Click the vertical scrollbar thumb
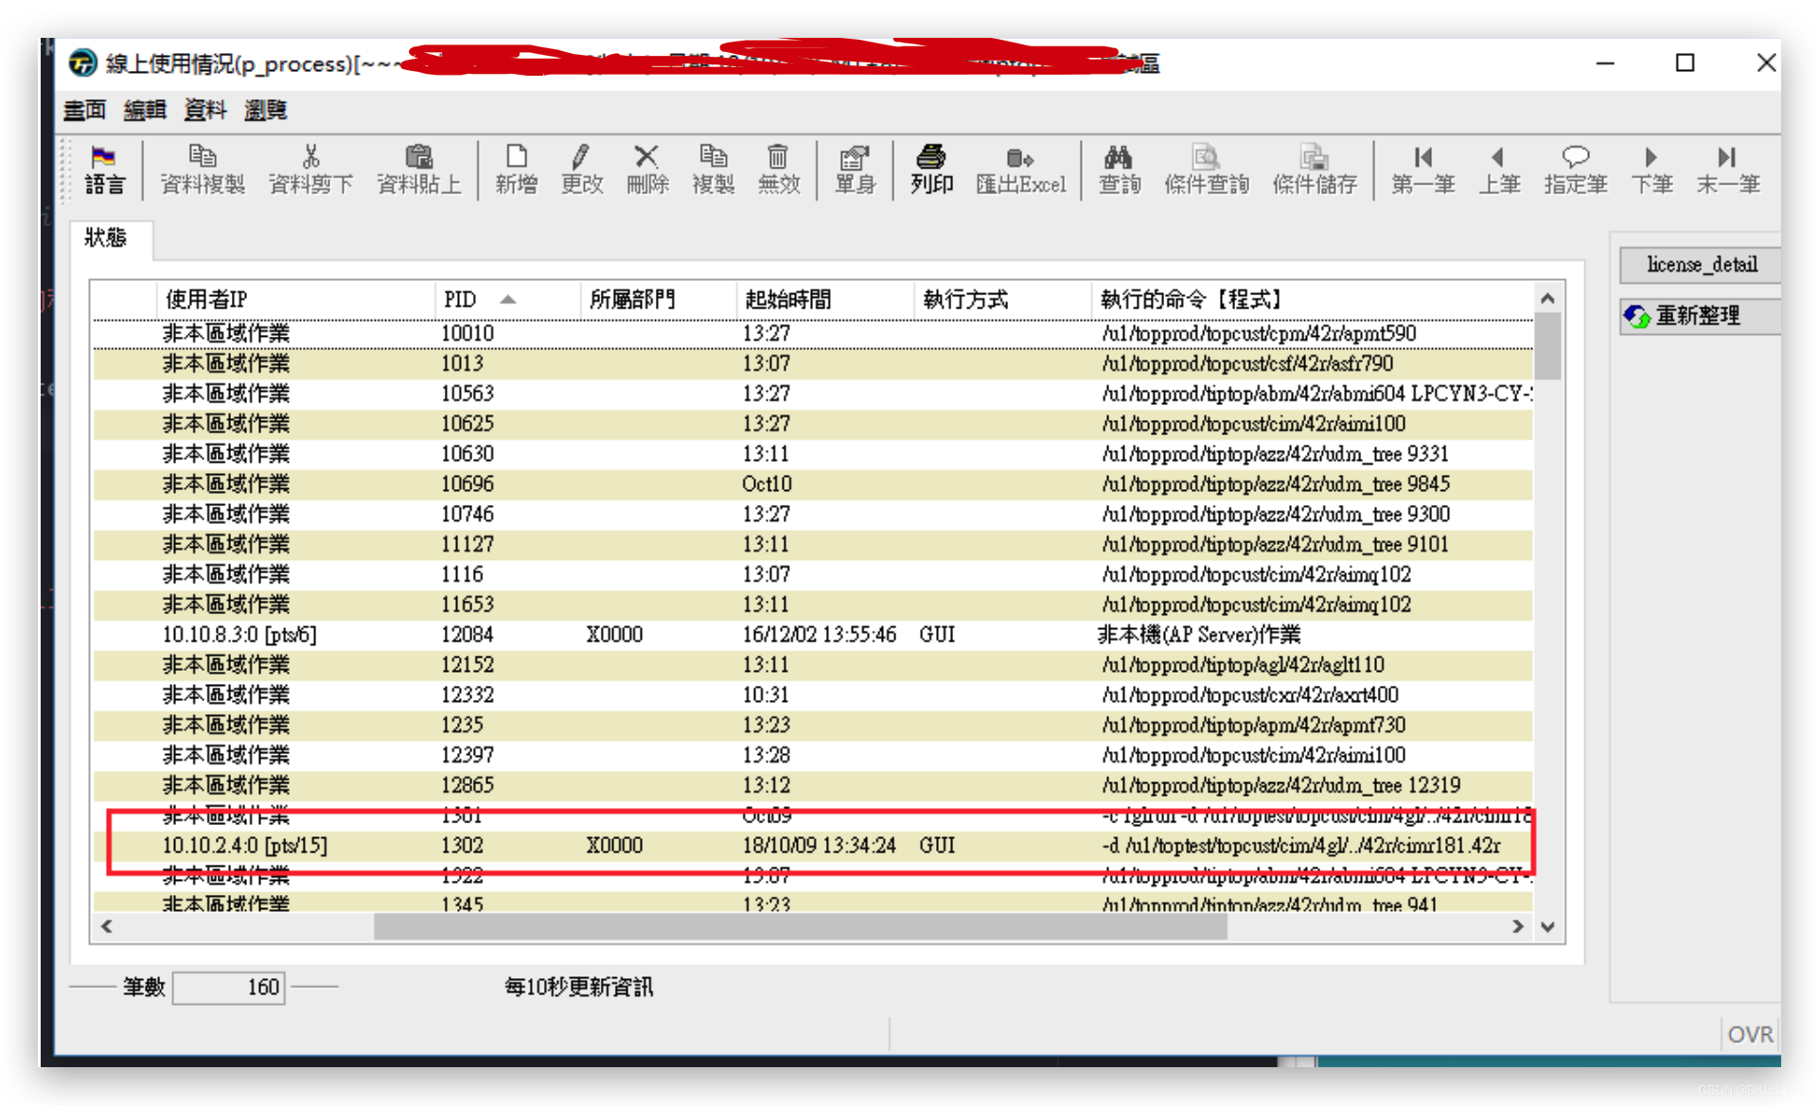Screen dimensions: 1819x1105 click(x=1547, y=346)
